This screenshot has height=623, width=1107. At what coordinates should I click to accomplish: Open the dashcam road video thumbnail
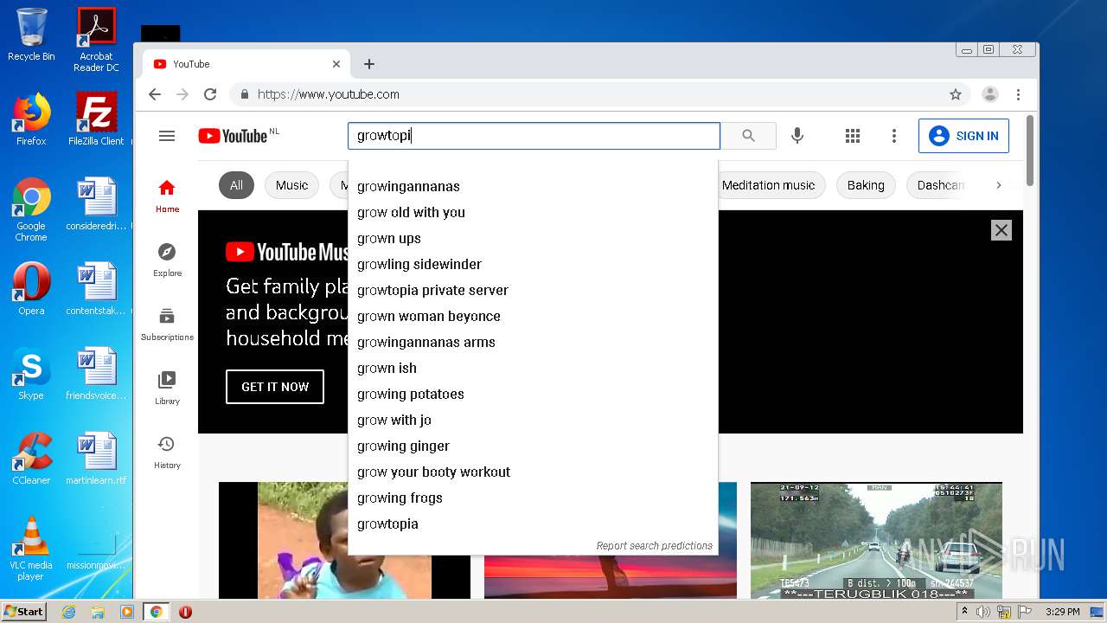coord(876,541)
